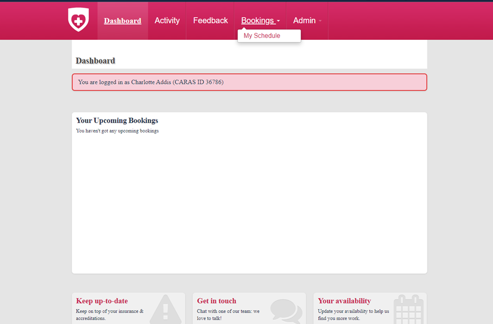Viewport: 493px width, 324px height.
Task: Click the Your Upcoming Bookings heading
Action: tap(117, 121)
